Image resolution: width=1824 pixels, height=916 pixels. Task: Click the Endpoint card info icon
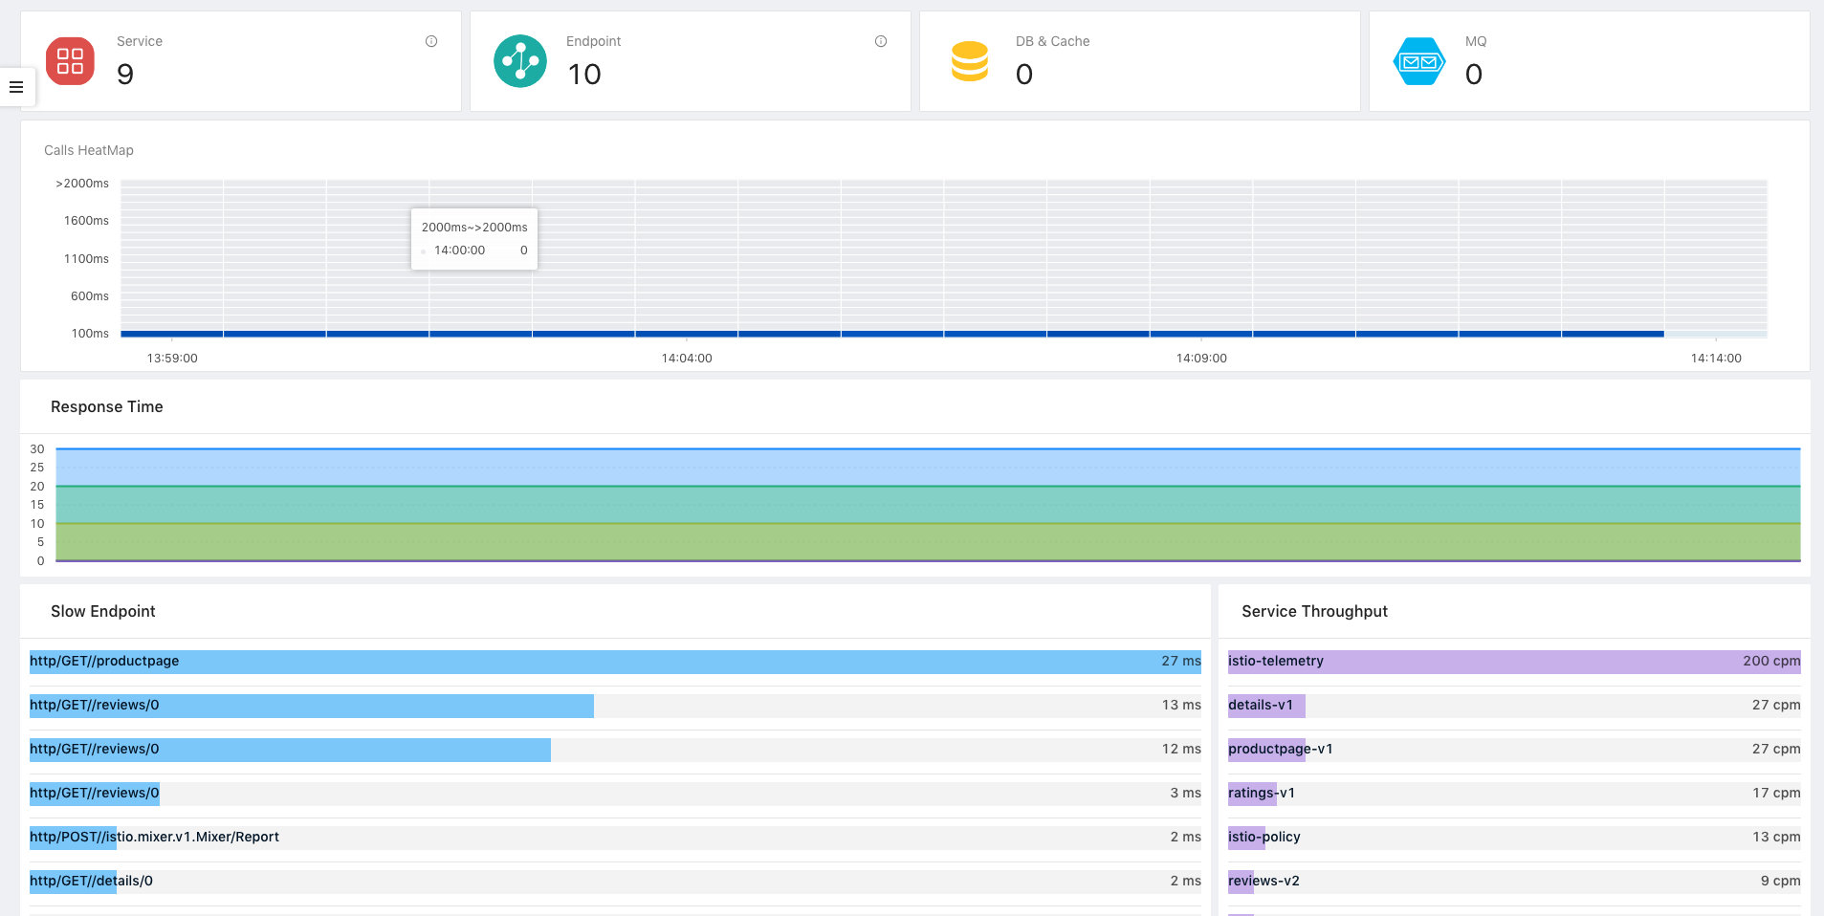[x=881, y=41]
